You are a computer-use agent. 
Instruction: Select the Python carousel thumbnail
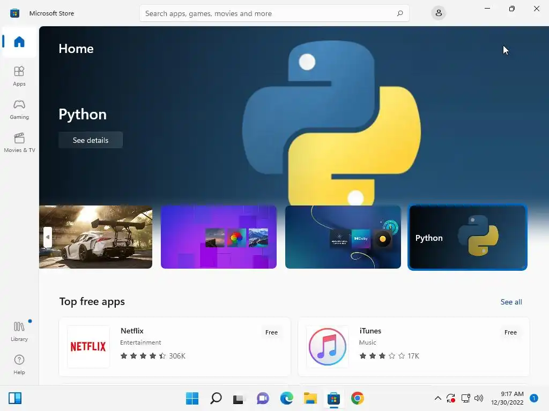click(468, 237)
